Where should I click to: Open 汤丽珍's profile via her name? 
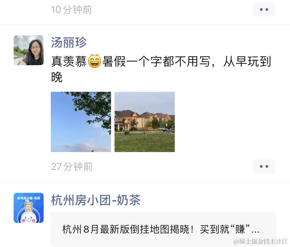point(69,42)
